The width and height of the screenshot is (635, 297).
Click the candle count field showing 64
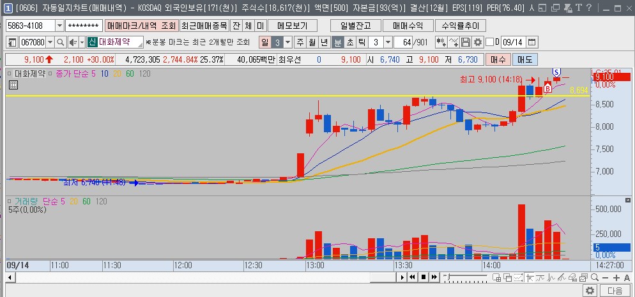(403, 42)
